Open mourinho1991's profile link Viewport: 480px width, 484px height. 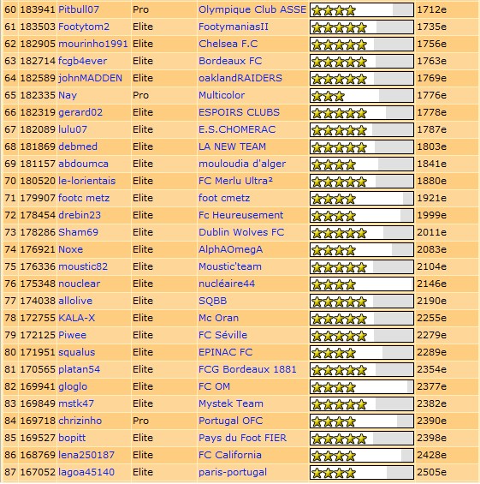[x=92, y=44]
